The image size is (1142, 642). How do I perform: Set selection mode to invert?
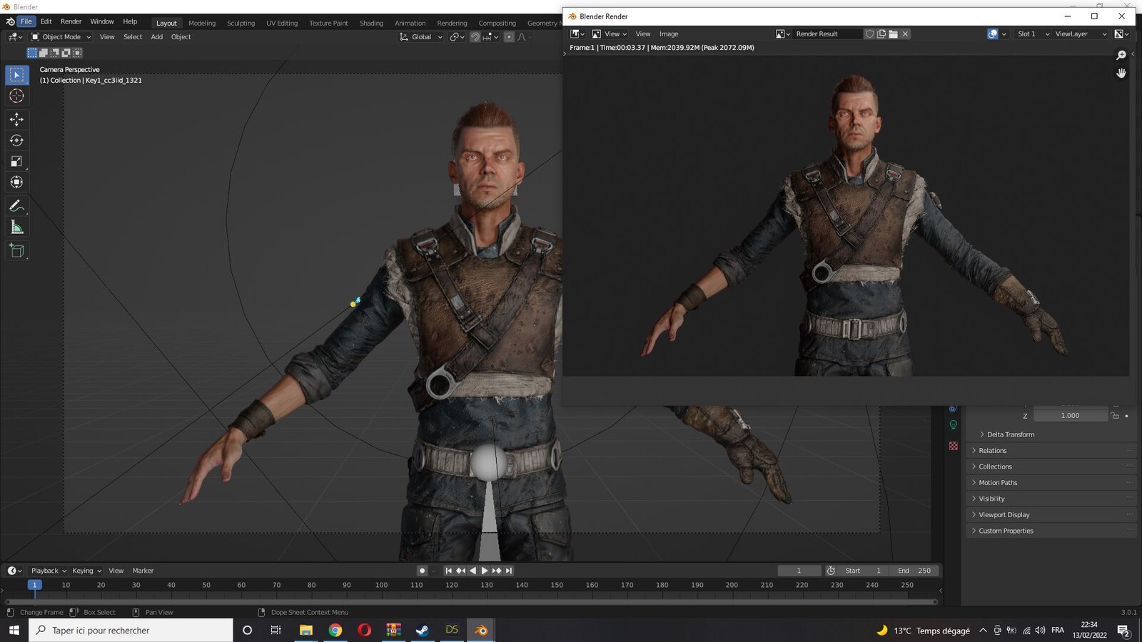[66, 53]
